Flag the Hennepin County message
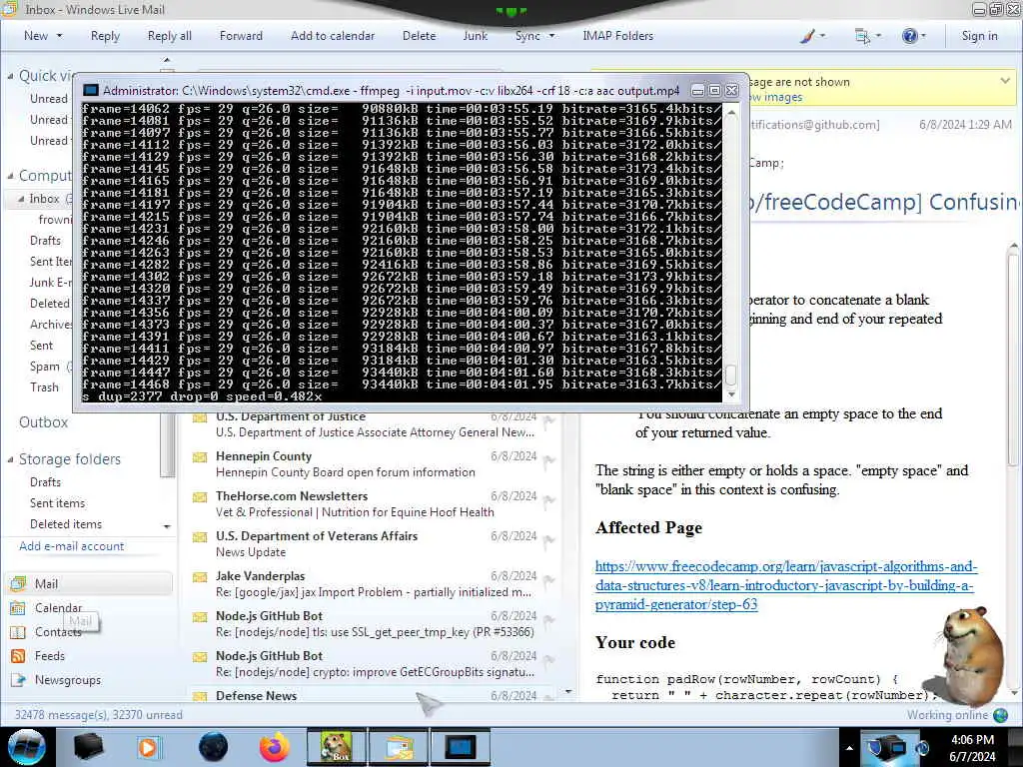This screenshot has height=767, width=1023. tap(549, 460)
